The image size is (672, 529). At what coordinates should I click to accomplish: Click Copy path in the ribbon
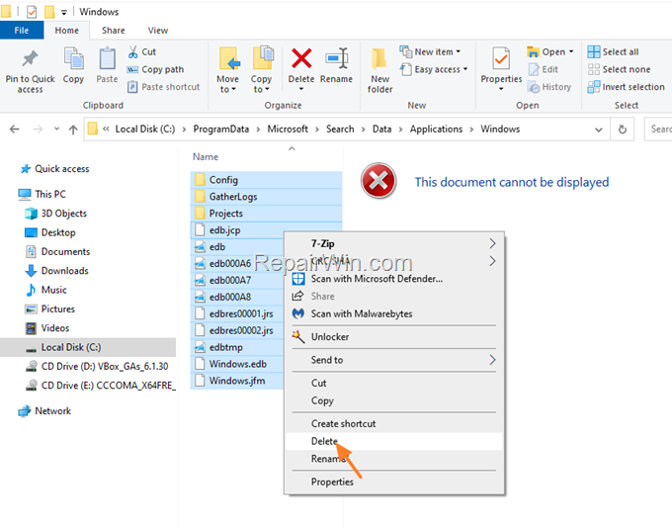pyautogui.click(x=155, y=69)
